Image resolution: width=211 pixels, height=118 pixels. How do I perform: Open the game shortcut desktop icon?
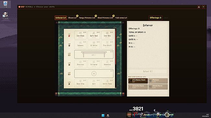6,15
